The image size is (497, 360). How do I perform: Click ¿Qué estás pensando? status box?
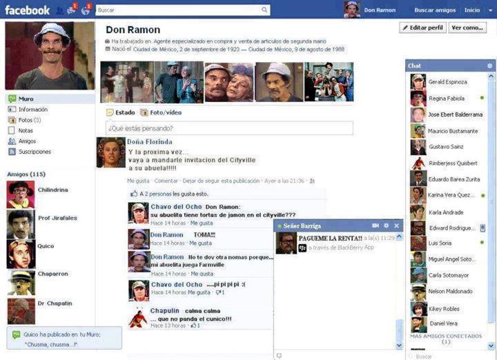[229, 128]
